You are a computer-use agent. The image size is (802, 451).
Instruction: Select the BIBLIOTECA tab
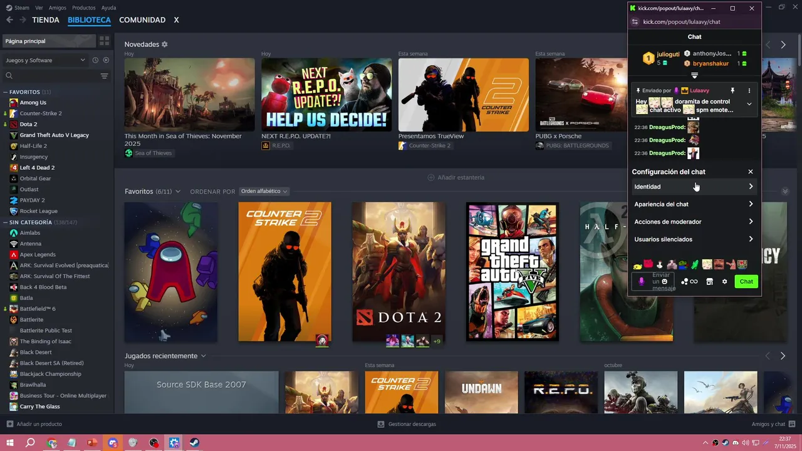(89, 20)
